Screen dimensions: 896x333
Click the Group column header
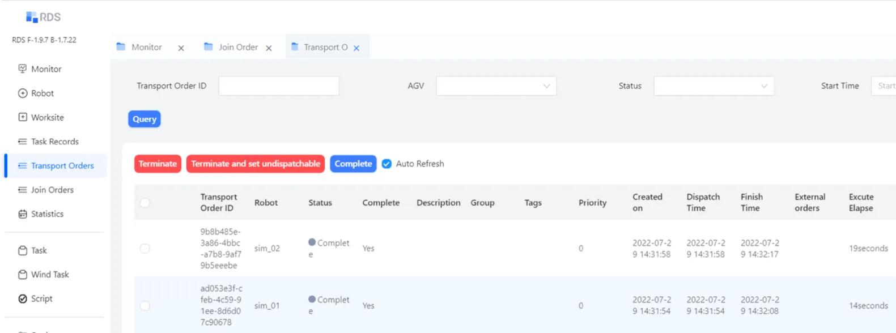pyautogui.click(x=482, y=203)
